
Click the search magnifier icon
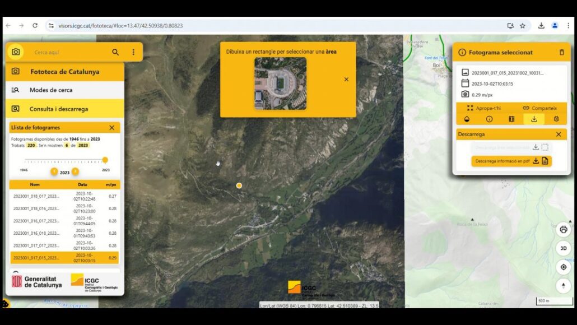click(x=115, y=52)
